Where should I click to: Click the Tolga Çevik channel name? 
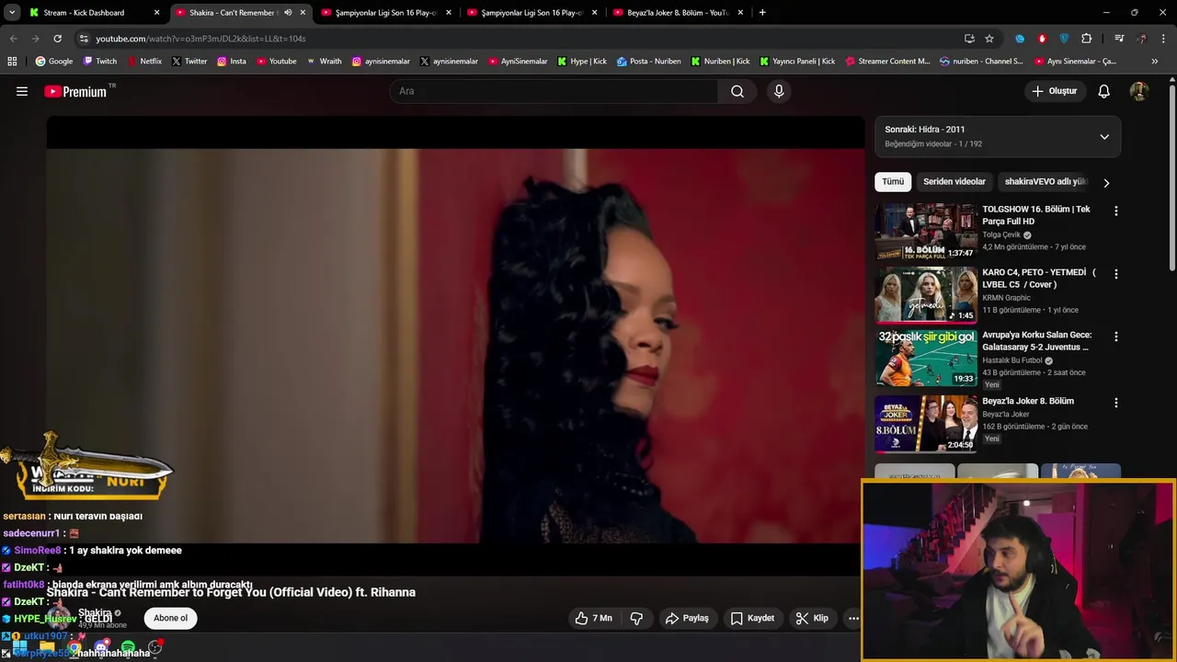pyautogui.click(x=1001, y=234)
